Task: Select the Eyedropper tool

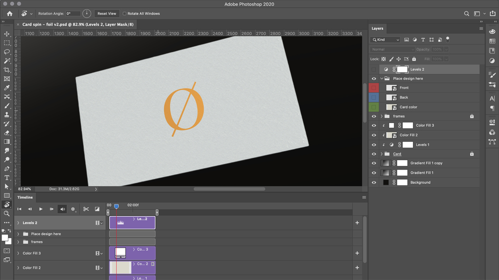Action: [x=6, y=88]
